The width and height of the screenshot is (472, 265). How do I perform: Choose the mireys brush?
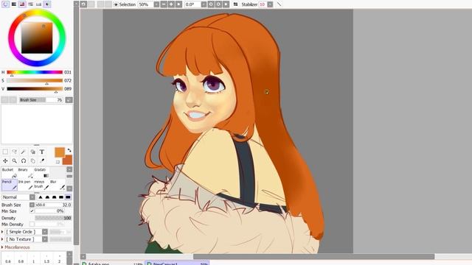(x=41, y=185)
